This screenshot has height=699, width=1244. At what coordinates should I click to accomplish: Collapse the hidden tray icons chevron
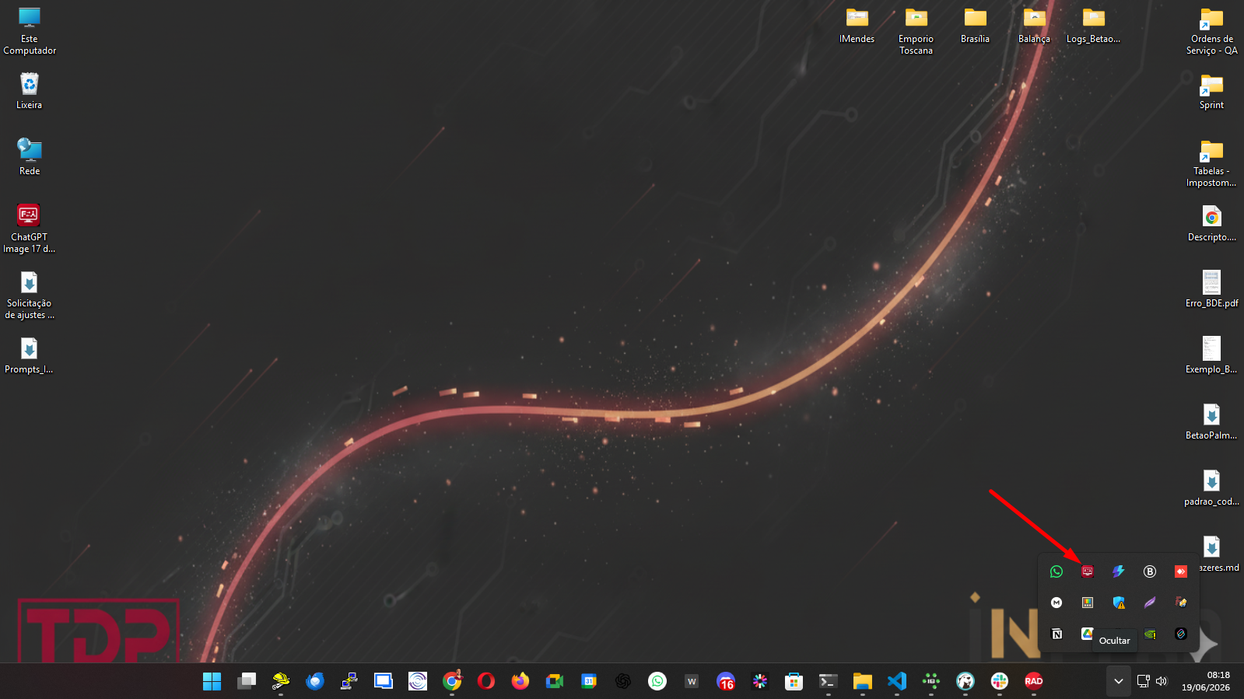1118,681
